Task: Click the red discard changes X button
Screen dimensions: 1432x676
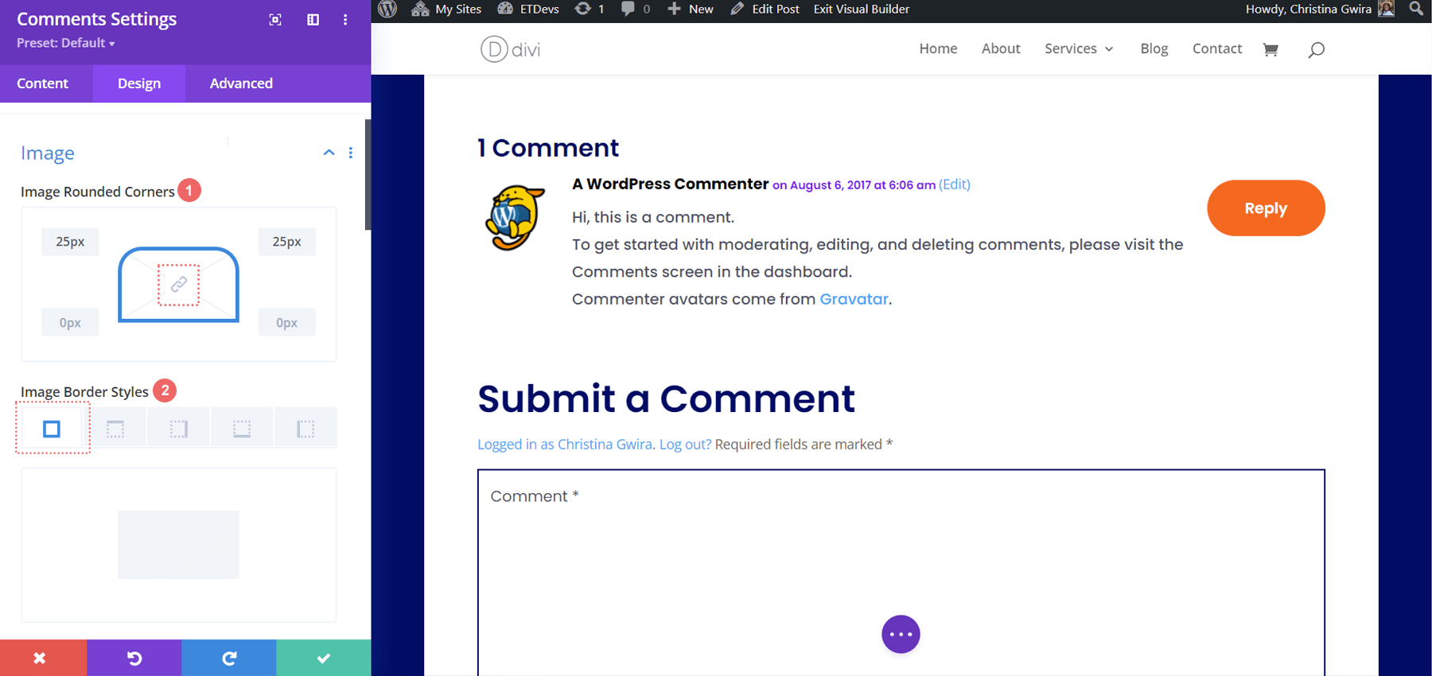Action: [40, 658]
